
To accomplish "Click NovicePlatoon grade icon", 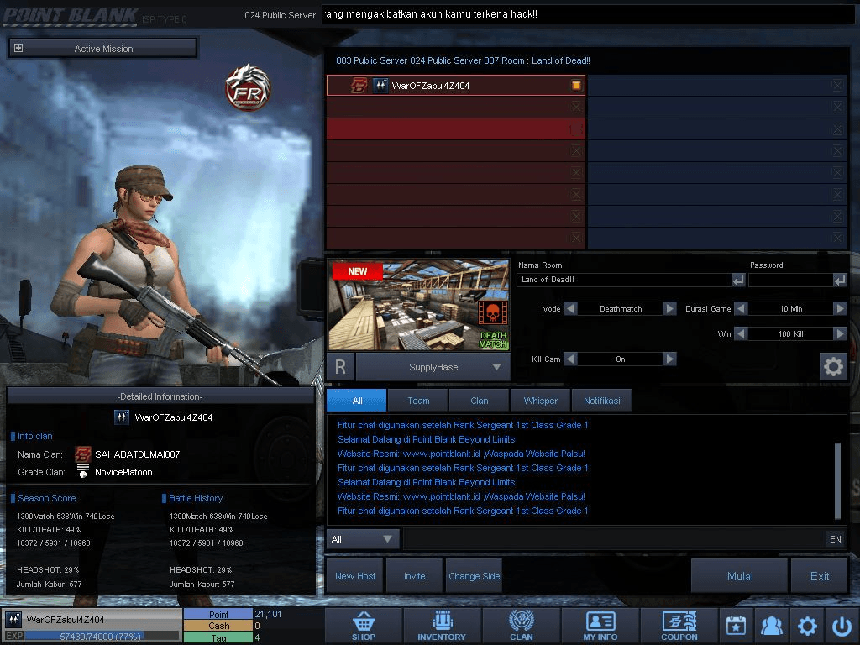I will point(82,471).
